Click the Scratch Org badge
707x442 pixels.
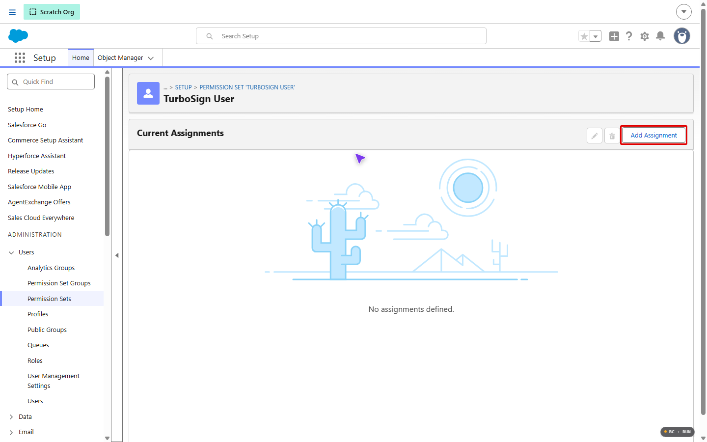coord(52,12)
